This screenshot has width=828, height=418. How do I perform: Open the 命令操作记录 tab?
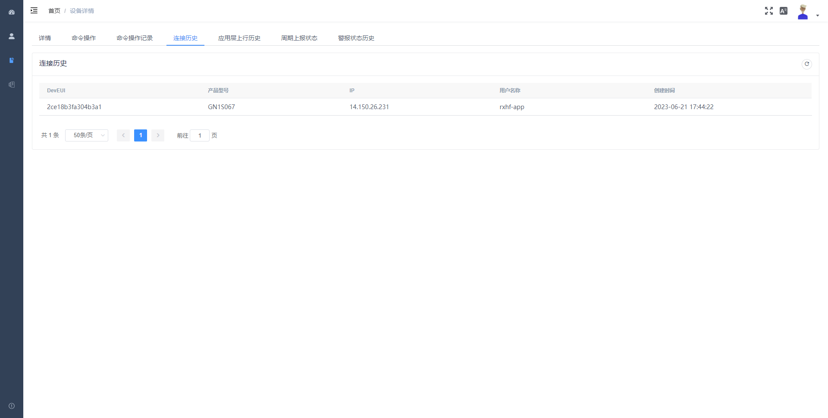point(135,38)
